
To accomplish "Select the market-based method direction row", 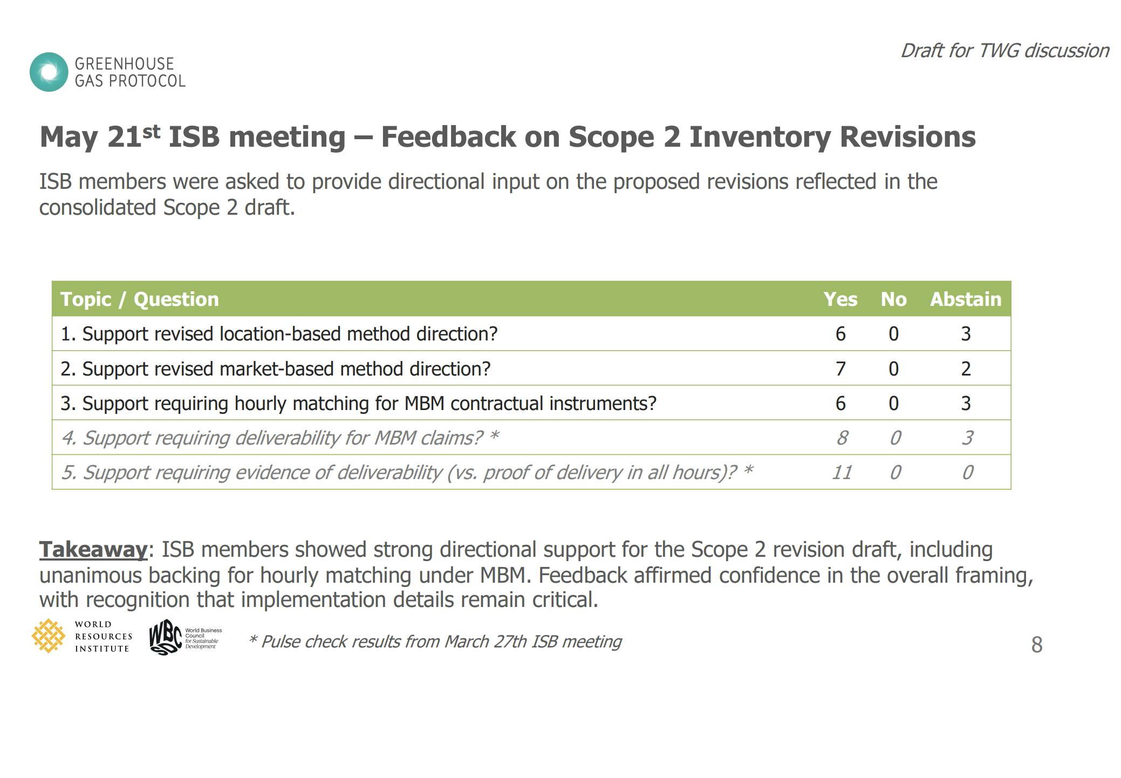I will tap(276, 369).
